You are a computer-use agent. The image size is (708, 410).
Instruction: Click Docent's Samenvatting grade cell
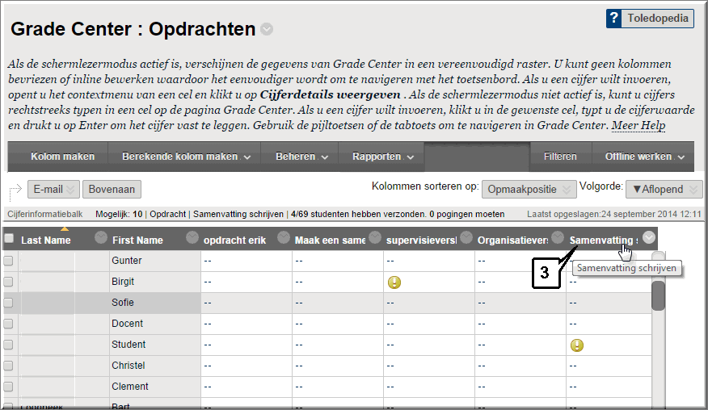pyautogui.click(x=609, y=324)
